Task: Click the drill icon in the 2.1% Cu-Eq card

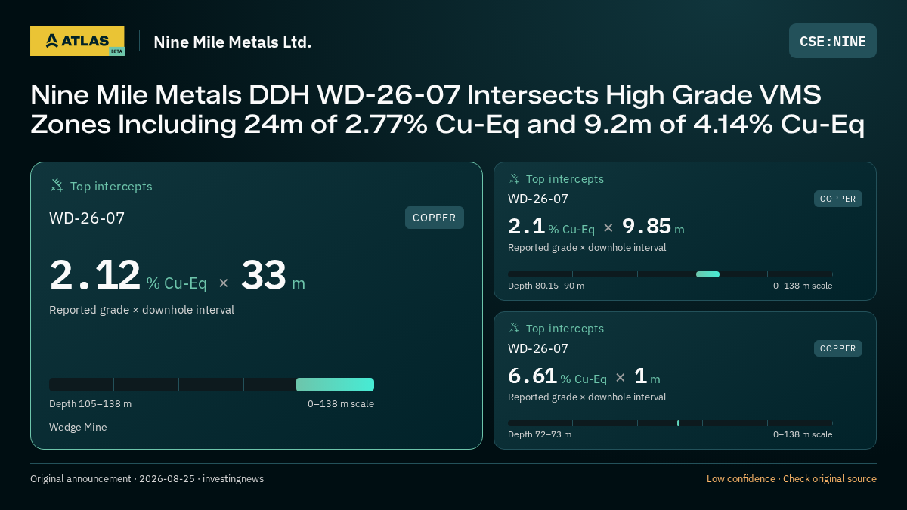Action: pos(514,179)
